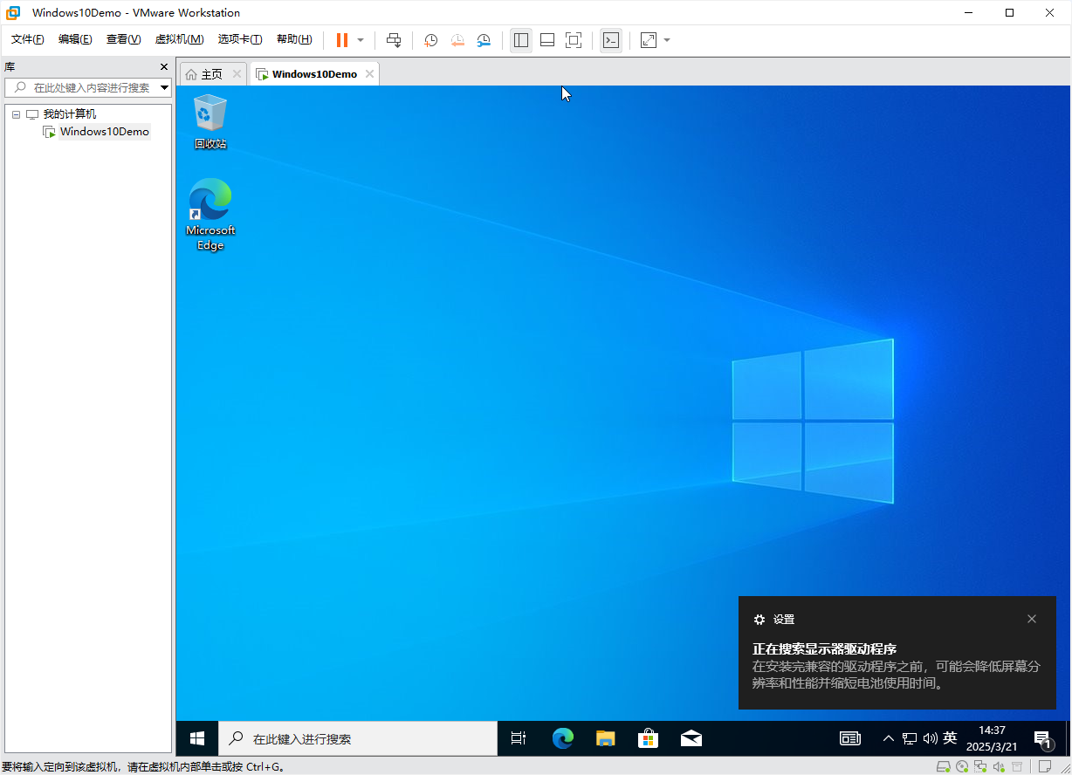Click the CD/DVD device status icon
Image resolution: width=1072 pixels, height=775 pixels.
point(961,767)
